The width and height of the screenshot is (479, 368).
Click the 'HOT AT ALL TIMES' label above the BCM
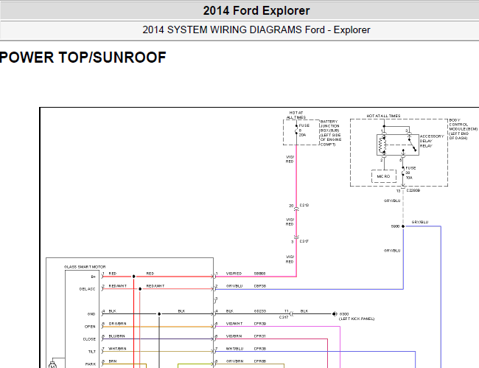pos(383,116)
